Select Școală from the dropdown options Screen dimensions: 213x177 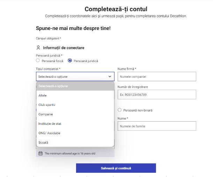pyautogui.click(x=75, y=143)
